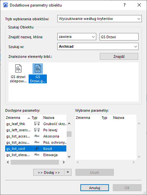Click the Typ header in available parameters
The width and height of the screenshot is (147, 195).
(x=37, y=118)
